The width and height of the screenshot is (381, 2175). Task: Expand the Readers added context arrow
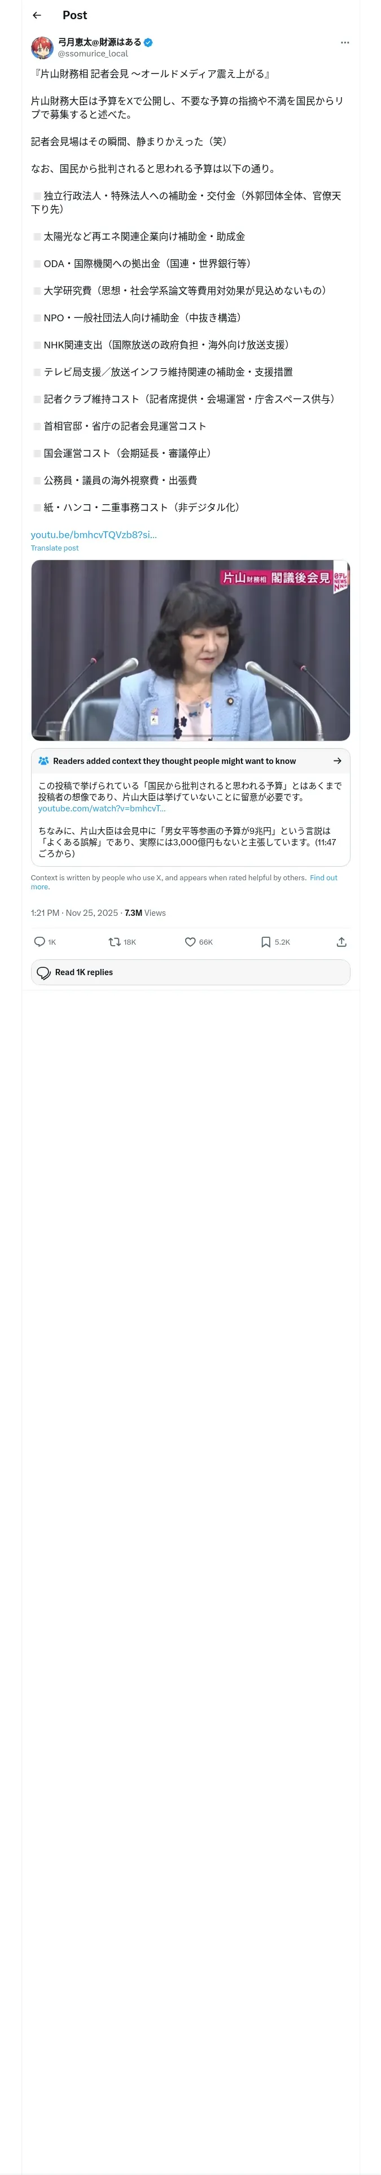(337, 761)
